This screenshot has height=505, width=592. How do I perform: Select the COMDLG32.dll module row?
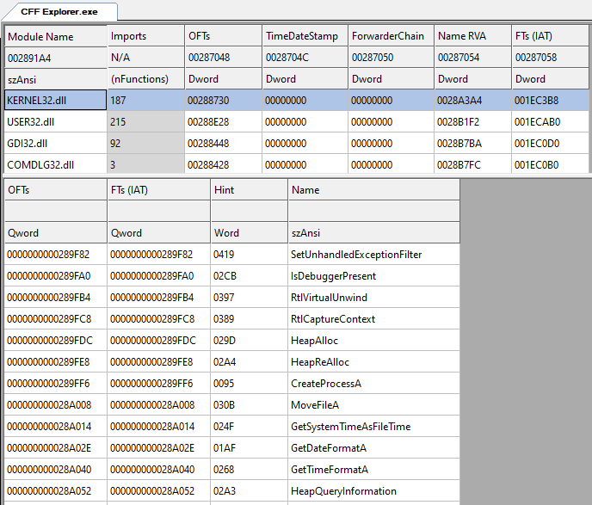pyautogui.click(x=296, y=164)
